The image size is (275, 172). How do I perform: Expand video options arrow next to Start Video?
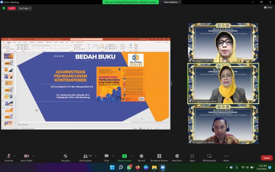(x=33, y=156)
